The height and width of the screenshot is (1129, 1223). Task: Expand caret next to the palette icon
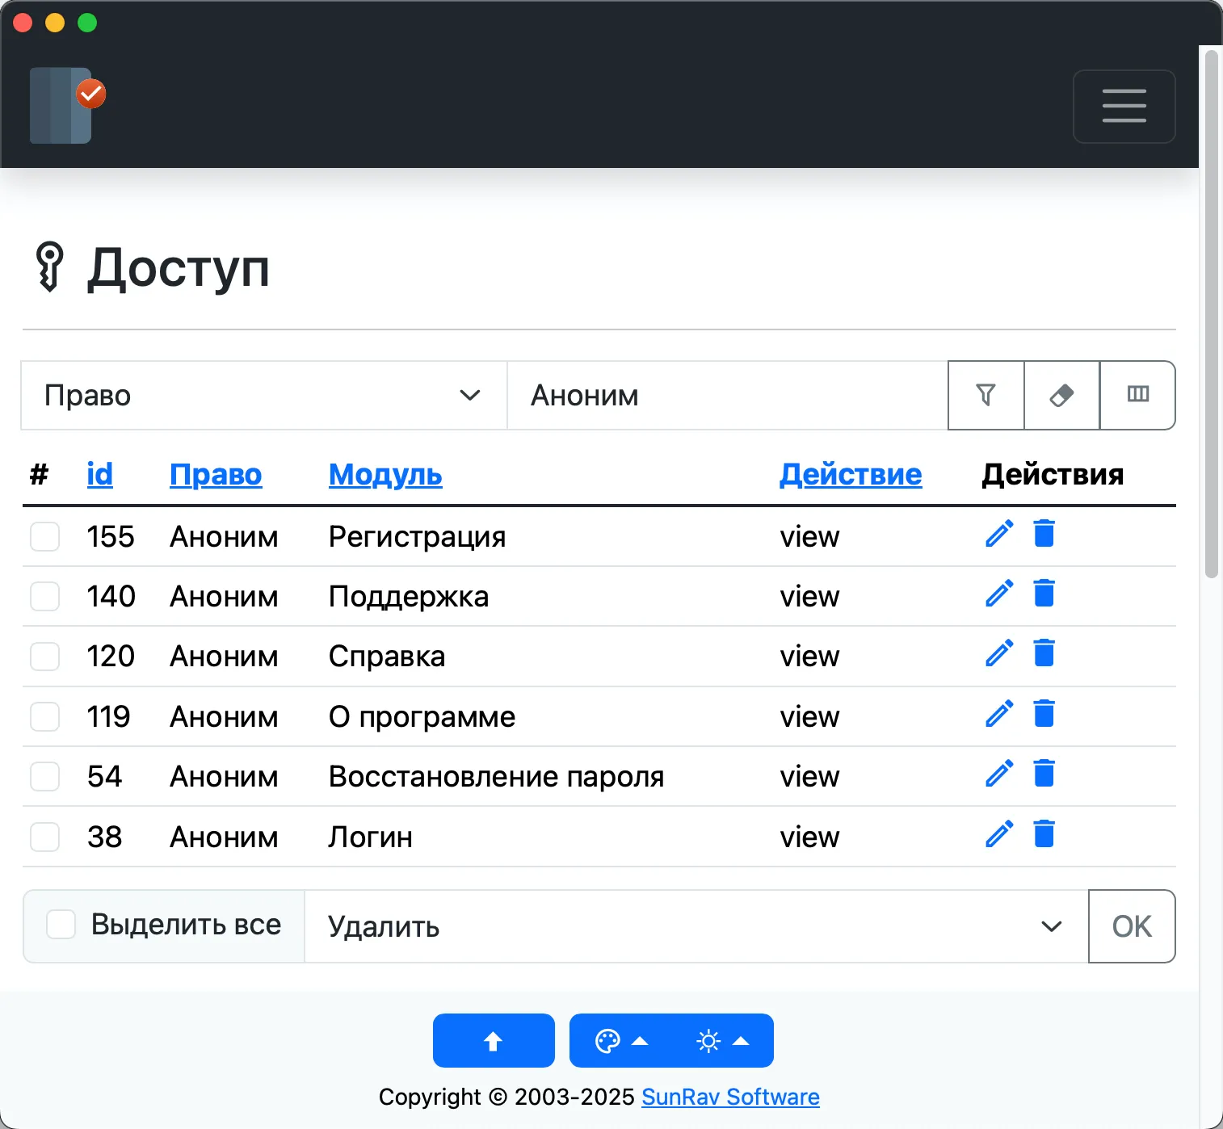pos(640,1041)
